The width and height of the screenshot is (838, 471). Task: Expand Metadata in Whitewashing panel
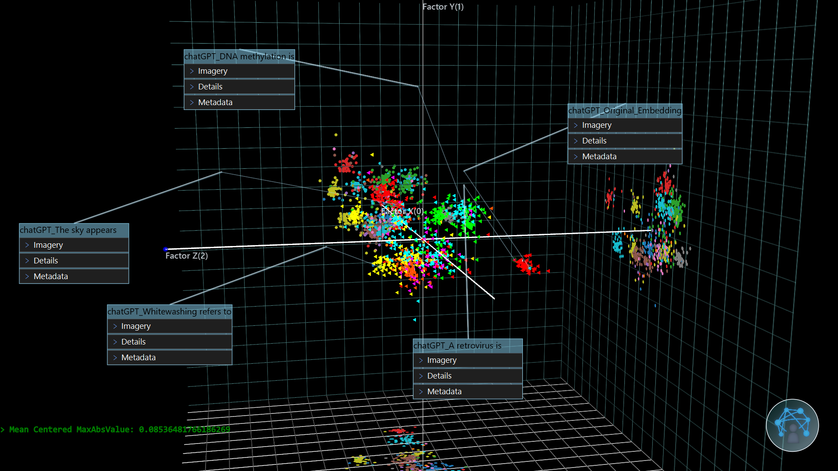coord(138,358)
